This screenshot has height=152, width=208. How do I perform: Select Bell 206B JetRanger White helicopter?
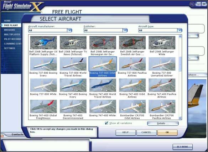(162, 43)
